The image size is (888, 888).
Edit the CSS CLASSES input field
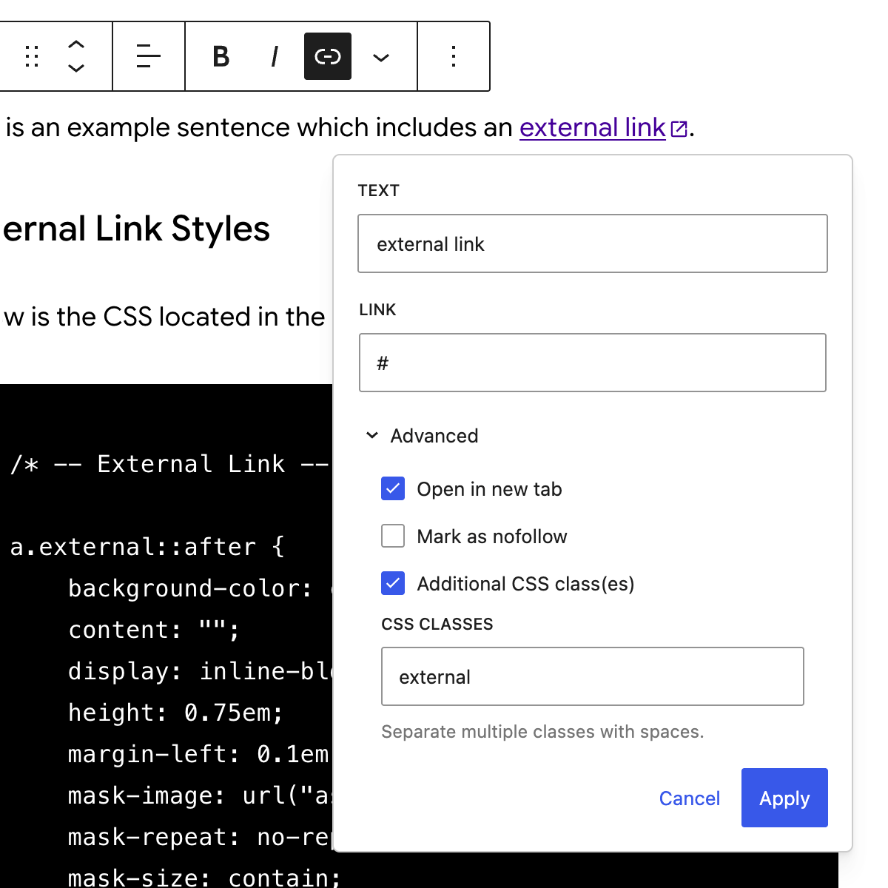pos(592,676)
